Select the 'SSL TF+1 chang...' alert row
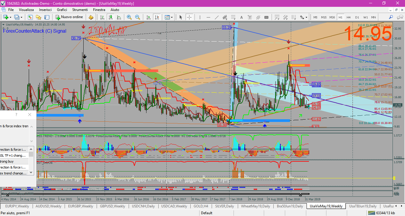This screenshot has height=216, width=405. [x=14, y=155]
